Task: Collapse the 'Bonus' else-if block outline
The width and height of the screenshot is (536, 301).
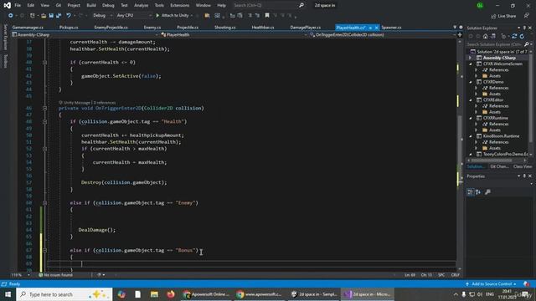Action: pos(44,251)
